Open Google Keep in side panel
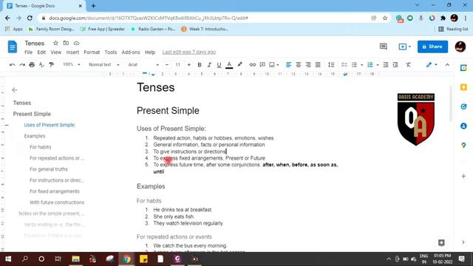The width and height of the screenshot is (473, 266). tap(463, 87)
